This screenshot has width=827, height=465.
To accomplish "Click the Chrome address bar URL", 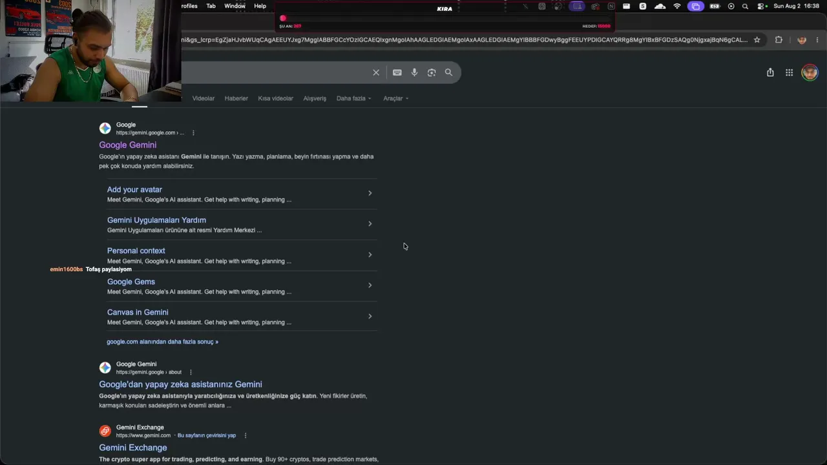I will pos(465,39).
